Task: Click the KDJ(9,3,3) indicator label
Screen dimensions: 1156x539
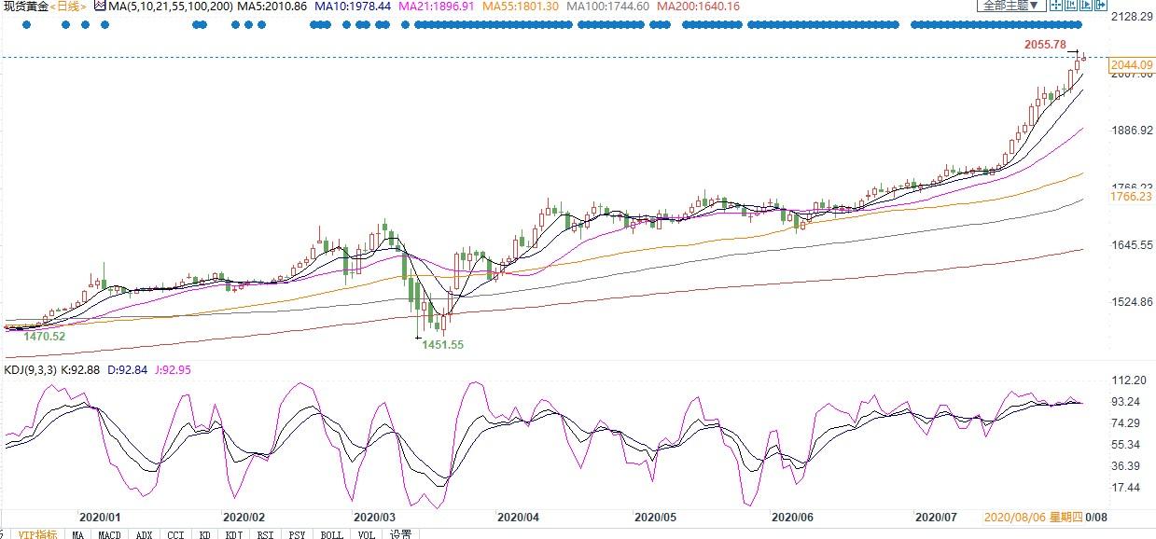Action: point(32,370)
